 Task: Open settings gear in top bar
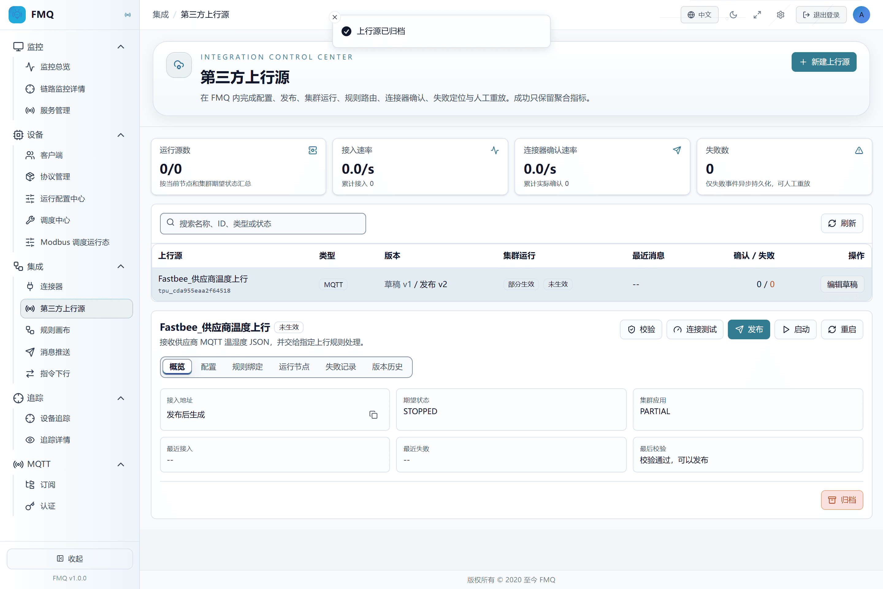(780, 15)
